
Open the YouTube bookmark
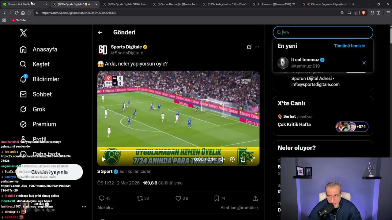tap(19, 20)
